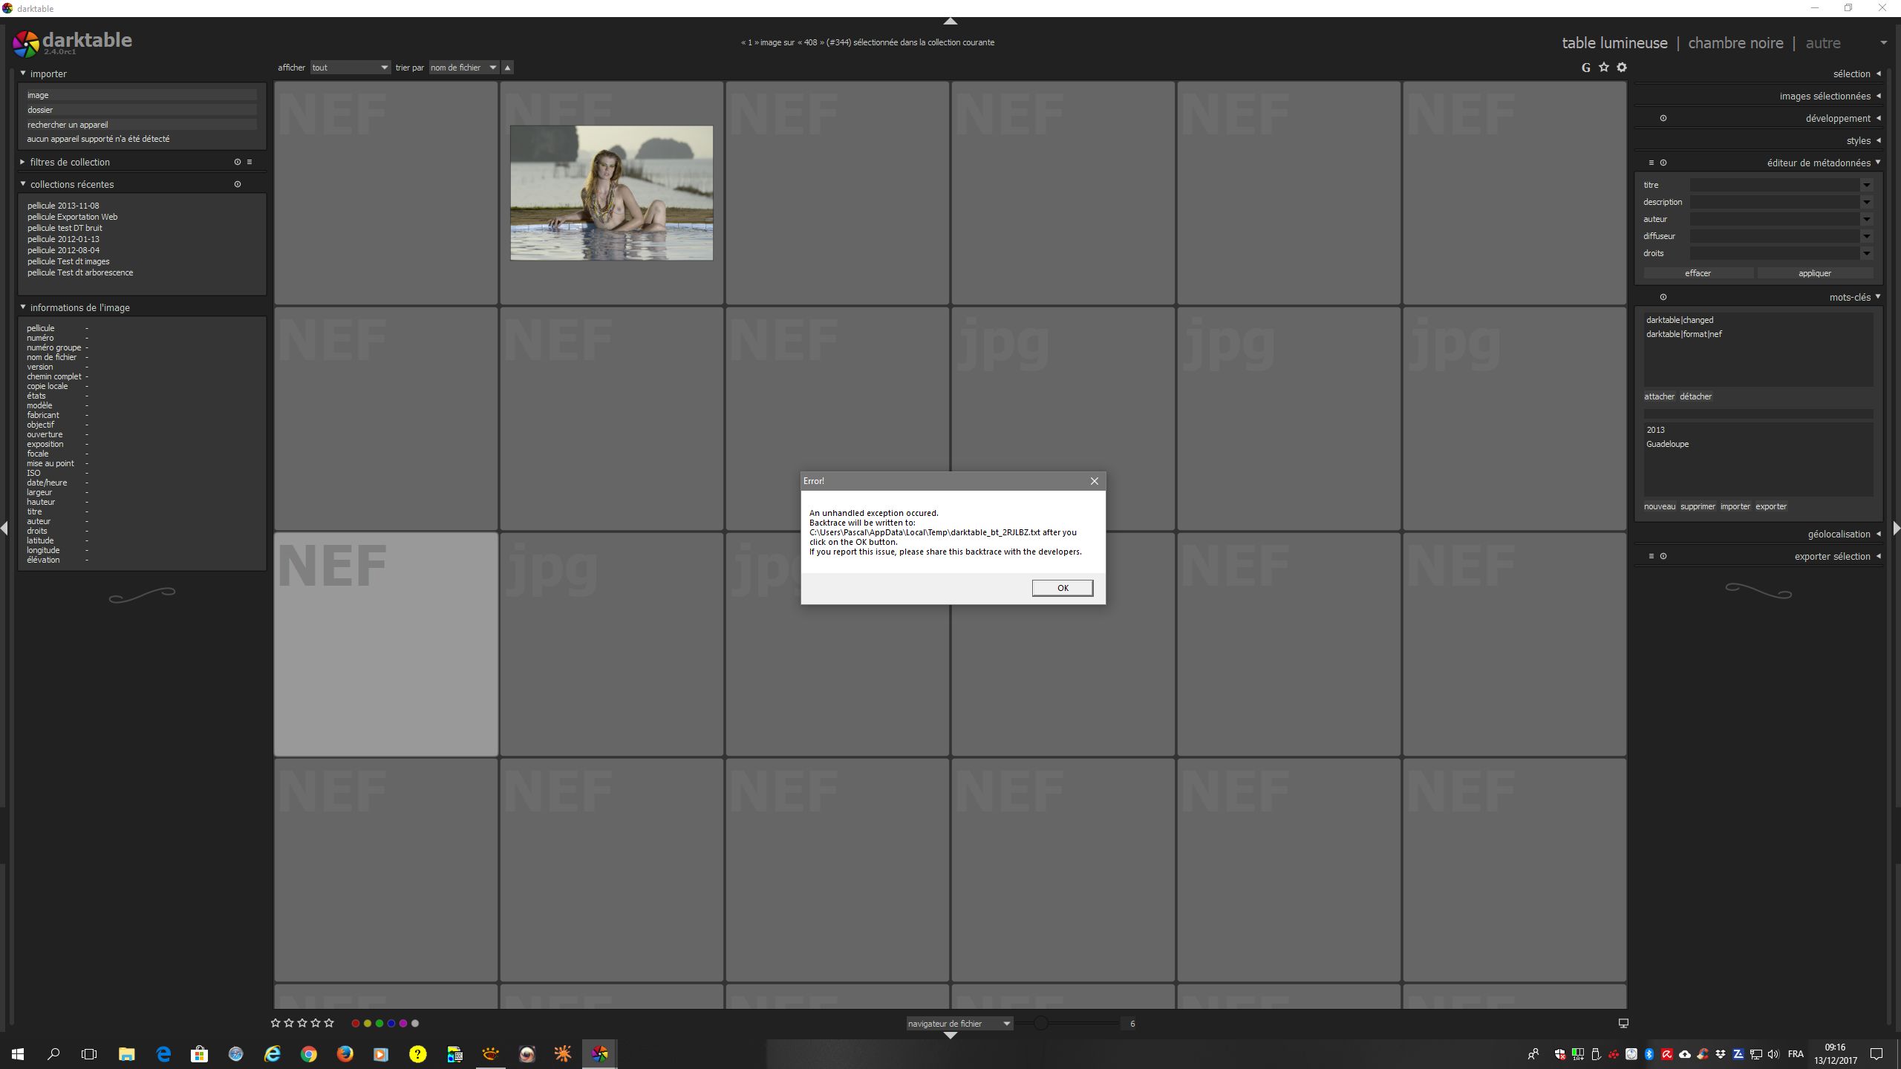Open Firefox from the taskbar
The image size is (1901, 1069).
pos(345,1053)
